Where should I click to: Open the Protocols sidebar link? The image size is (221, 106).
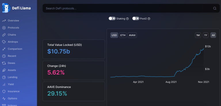tap(14, 28)
